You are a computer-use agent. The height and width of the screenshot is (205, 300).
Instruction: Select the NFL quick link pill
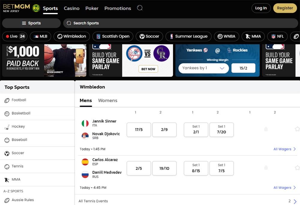point(277,36)
